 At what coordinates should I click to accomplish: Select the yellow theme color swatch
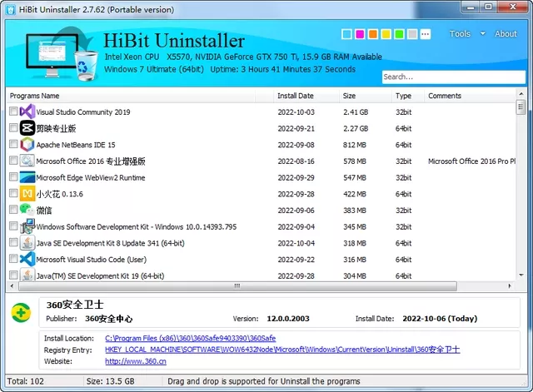pos(386,34)
